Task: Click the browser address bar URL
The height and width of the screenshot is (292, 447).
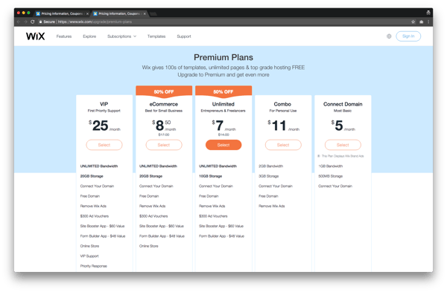Action: (x=95, y=22)
